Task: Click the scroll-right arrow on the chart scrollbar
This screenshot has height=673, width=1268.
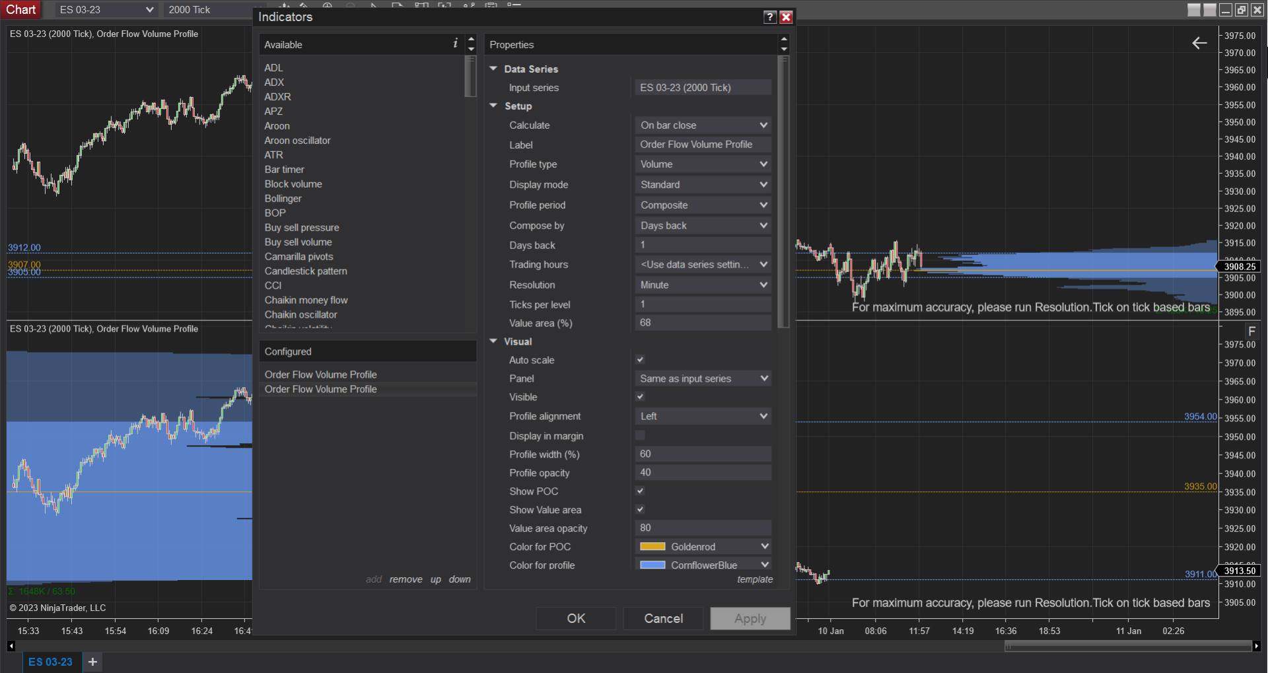Action: pos(1256,646)
